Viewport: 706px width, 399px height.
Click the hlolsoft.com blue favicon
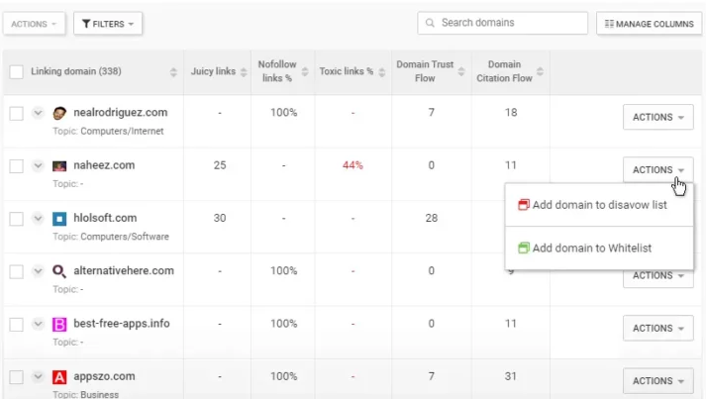59,219
